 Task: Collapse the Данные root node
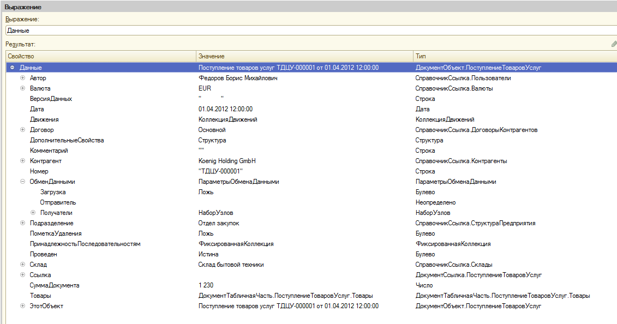click(12, 68)
